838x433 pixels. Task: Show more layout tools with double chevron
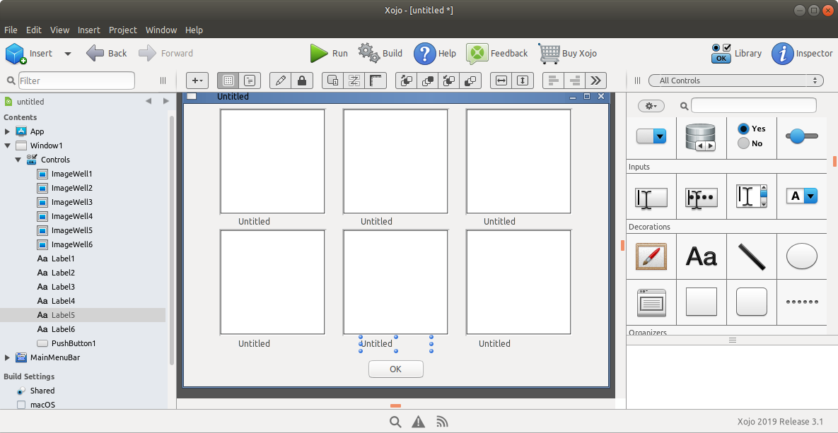(596, 81)
